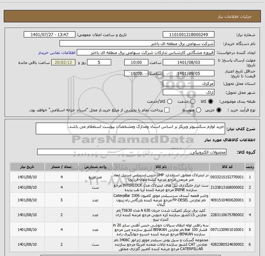Click the BENKAN pipe tee item name

click(x=161, y=230)
